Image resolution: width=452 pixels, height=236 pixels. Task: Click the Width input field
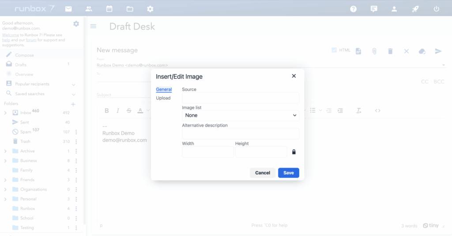(208, 152)
